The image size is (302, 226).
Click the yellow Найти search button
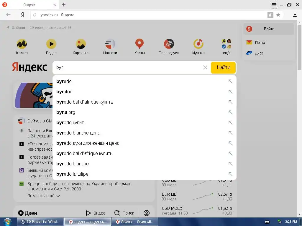(x=223, y=67)
